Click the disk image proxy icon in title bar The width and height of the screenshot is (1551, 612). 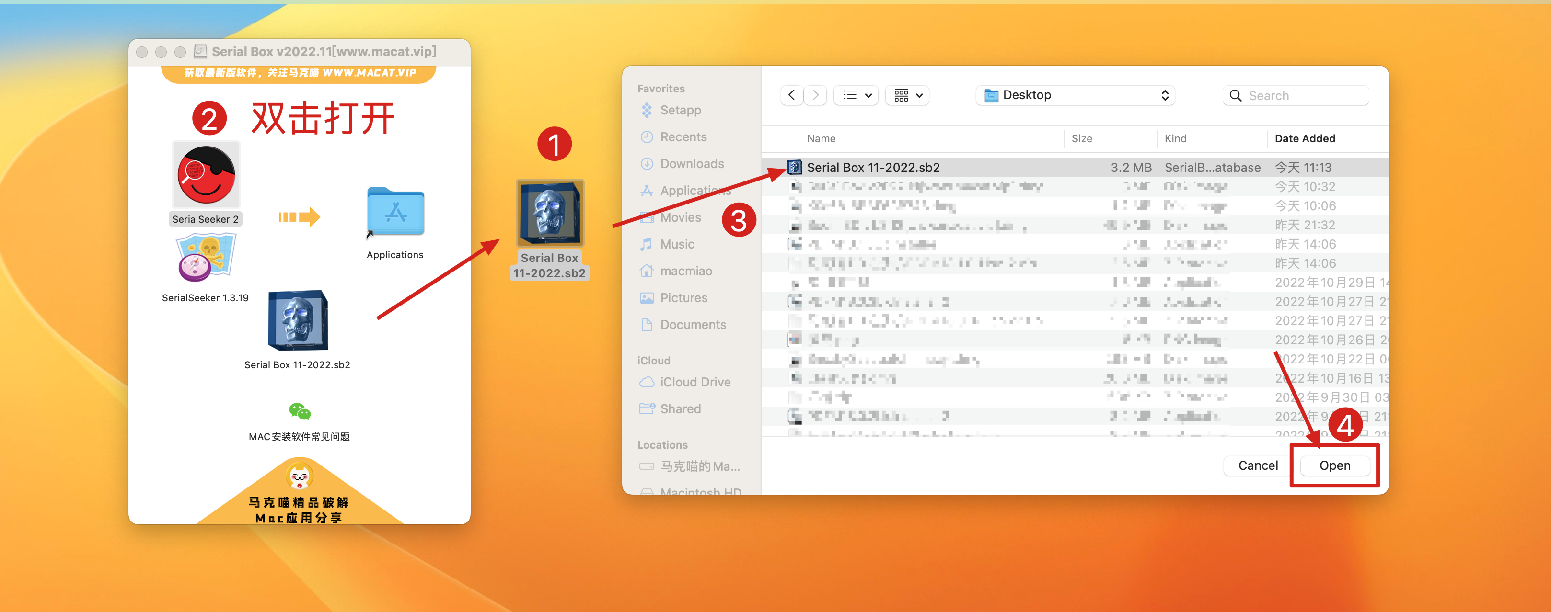coord(200,52)
